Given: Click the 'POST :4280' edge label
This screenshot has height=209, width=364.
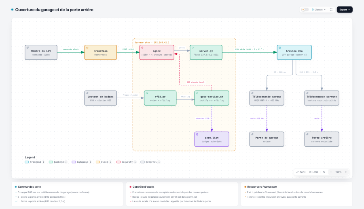Looking at the screenshot, I should (x=128, y=49).
